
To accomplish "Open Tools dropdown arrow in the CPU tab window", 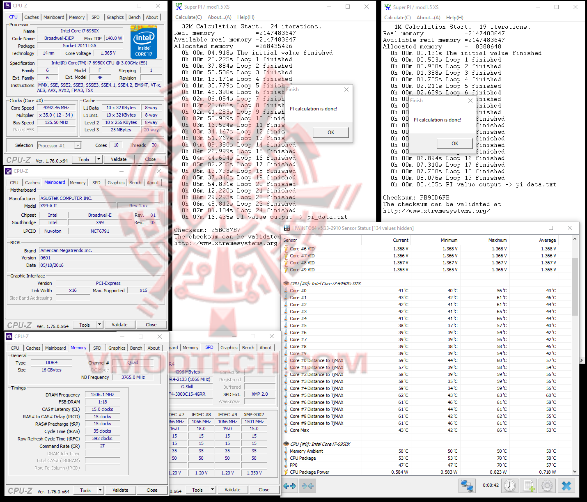I will pos(99,159).
